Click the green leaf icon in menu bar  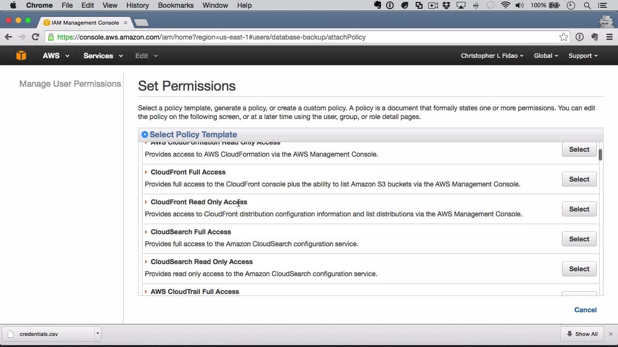pyautogui.click(x=405, y=5)
